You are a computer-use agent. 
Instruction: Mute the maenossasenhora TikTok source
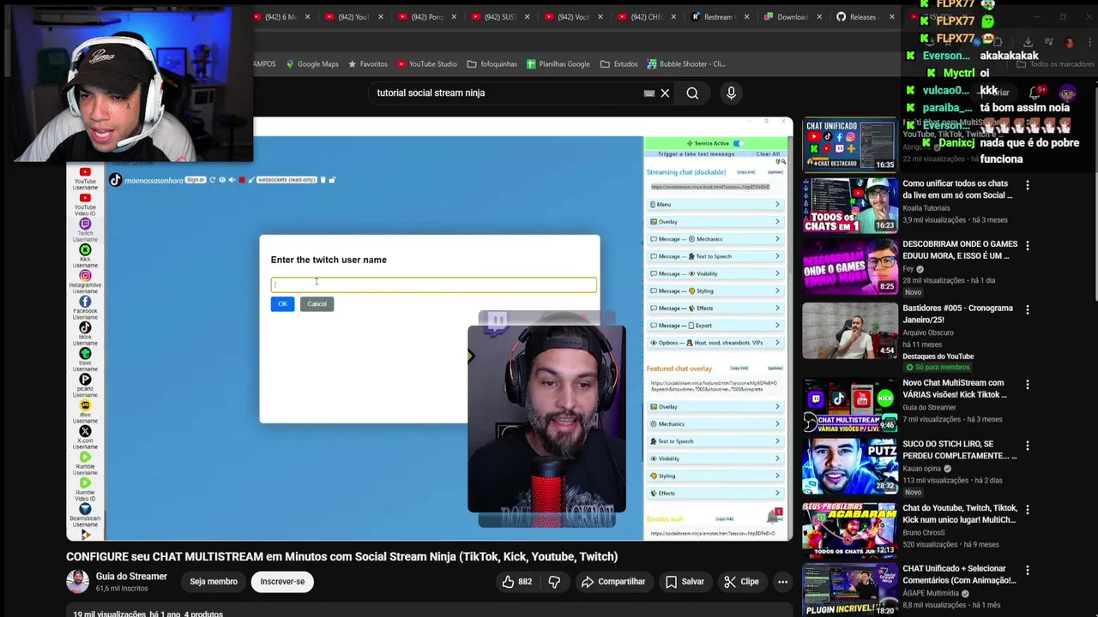point(232,180)
